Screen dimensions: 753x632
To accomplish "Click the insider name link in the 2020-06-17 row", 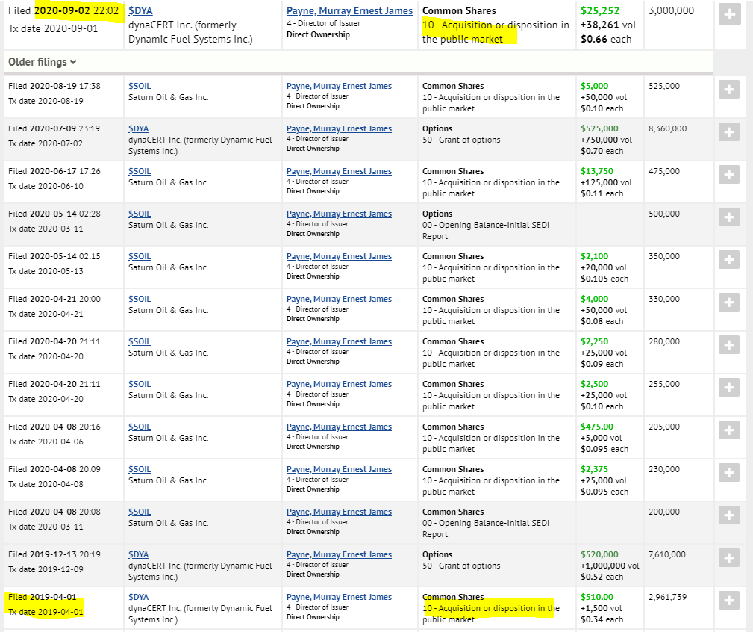I will [x=339, y=171].
